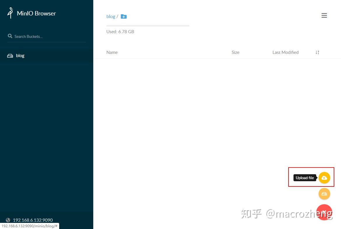
Task: Open the blog breadcrumb link
Action: [x=111, y=16]
